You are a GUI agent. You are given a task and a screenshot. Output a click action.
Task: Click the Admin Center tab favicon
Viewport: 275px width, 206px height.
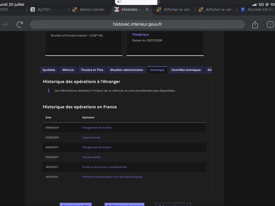tap(75, 10)
